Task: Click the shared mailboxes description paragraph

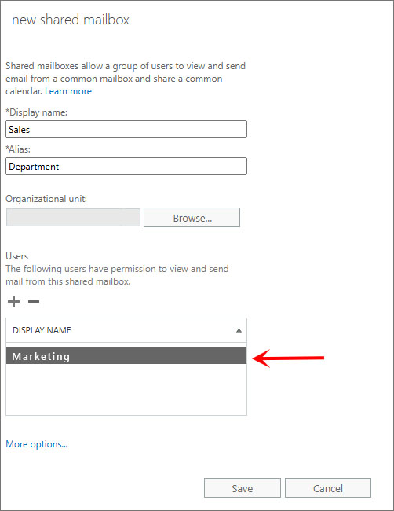Action: pyautogui.click(x=126, y=79)
